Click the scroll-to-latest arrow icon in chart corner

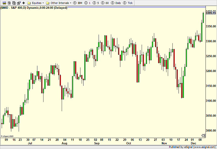coord(203,135)
